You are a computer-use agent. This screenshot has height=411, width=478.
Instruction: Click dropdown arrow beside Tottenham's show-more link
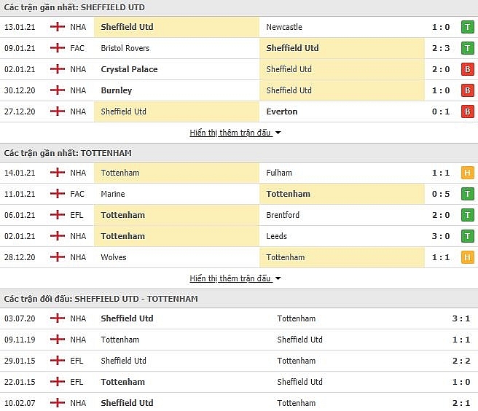point(278,278)
